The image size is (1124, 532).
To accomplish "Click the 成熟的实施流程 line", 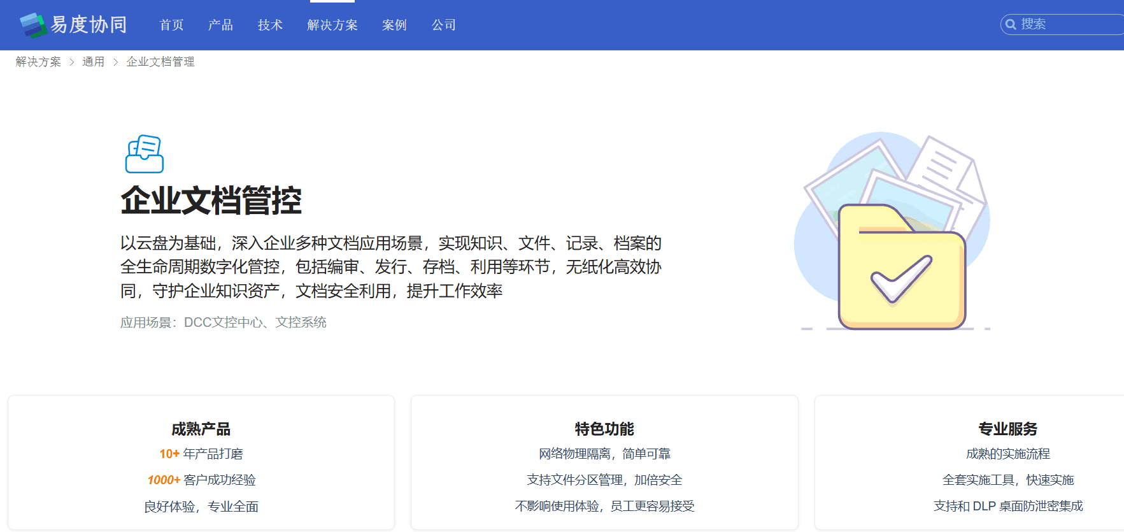I will click(1008, 454).
